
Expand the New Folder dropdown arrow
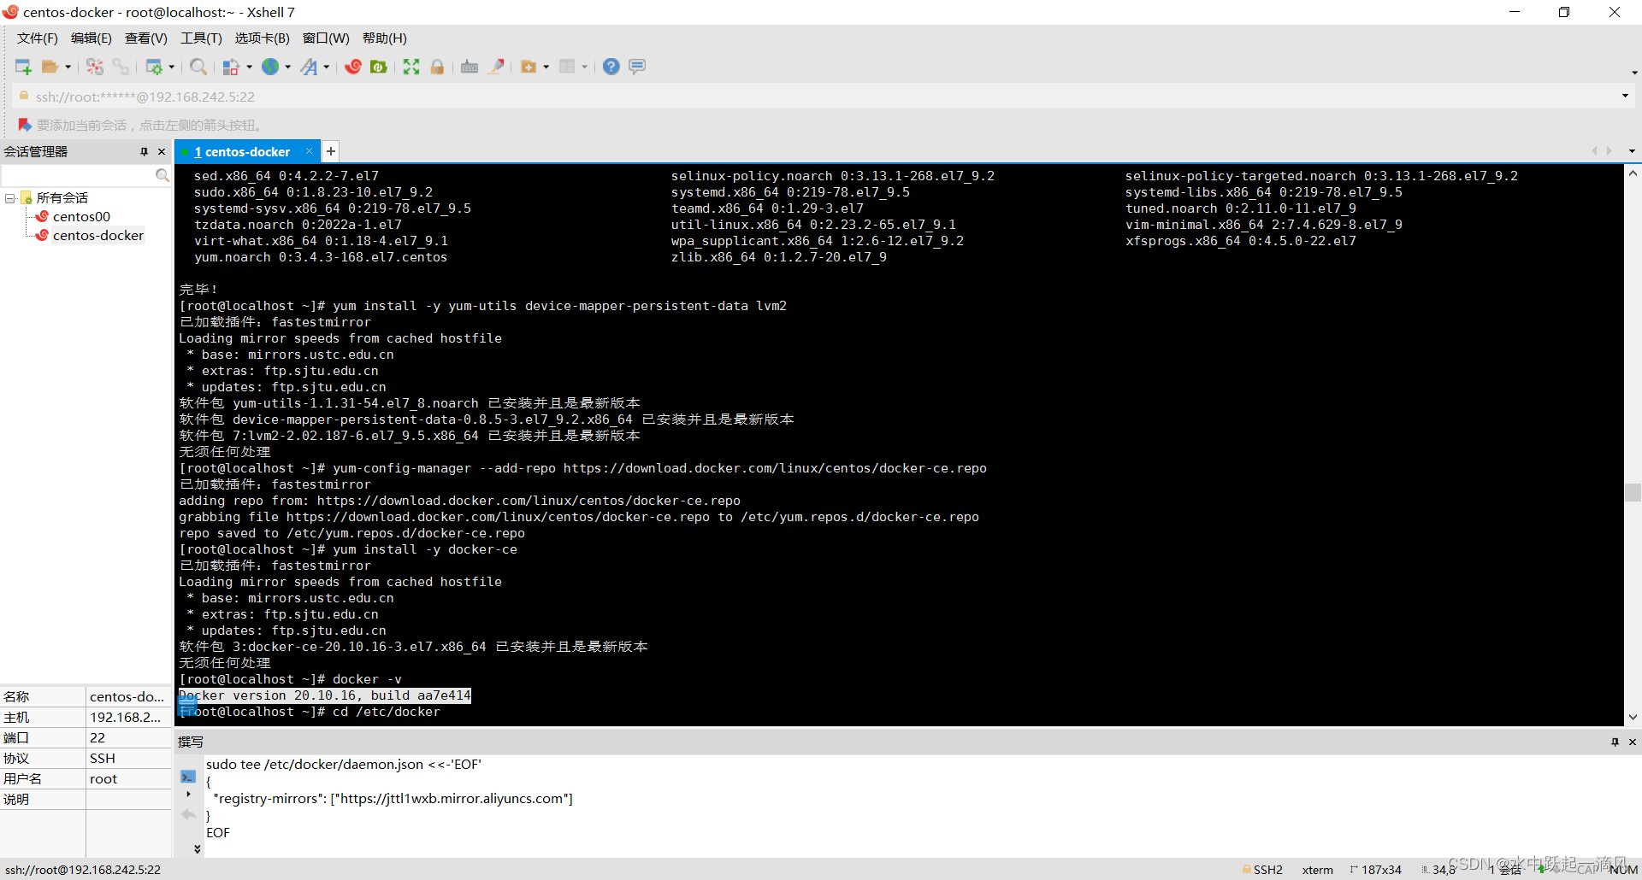coord(546,67)
